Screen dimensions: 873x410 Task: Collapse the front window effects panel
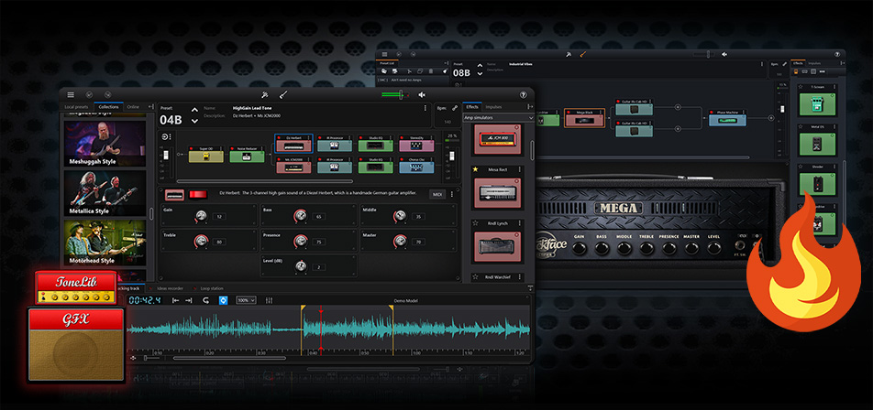(x=530, y=107)
